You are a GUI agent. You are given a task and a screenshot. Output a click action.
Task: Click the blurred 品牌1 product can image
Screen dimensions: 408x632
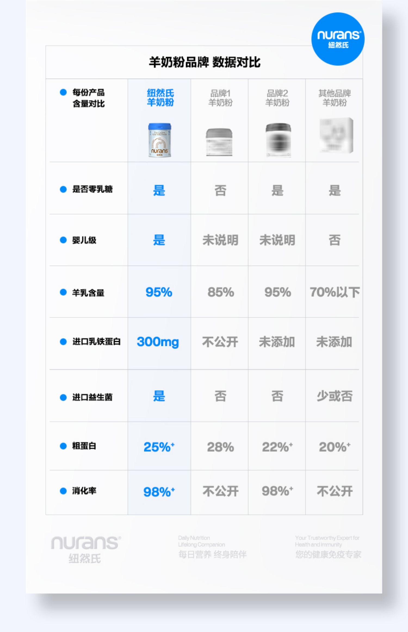pos(219,142)
